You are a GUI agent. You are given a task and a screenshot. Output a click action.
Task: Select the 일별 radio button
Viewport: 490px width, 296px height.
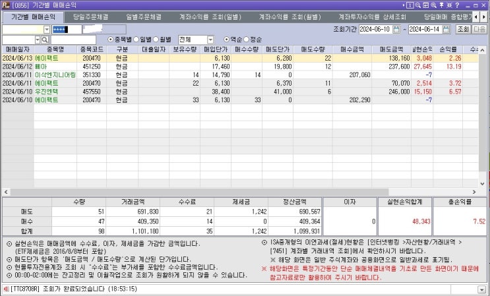137,40
